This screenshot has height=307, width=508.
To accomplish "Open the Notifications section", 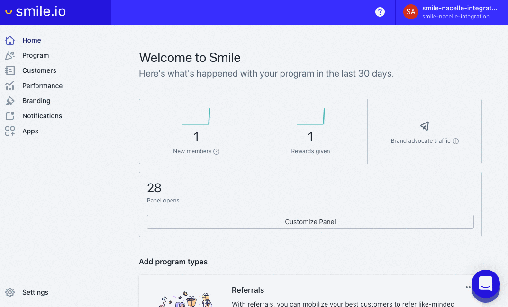I will tap(42, 116).
